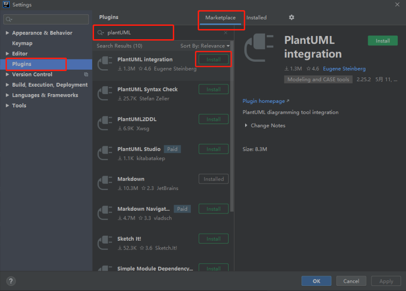Switch to the Marketplace tab
This screenshot has width=406, height=291.
click(220, 18)
